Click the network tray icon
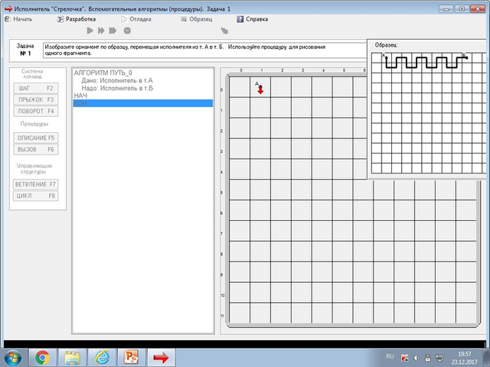The height and width of the screenshot is (367, 490). [x=439, y=358]
